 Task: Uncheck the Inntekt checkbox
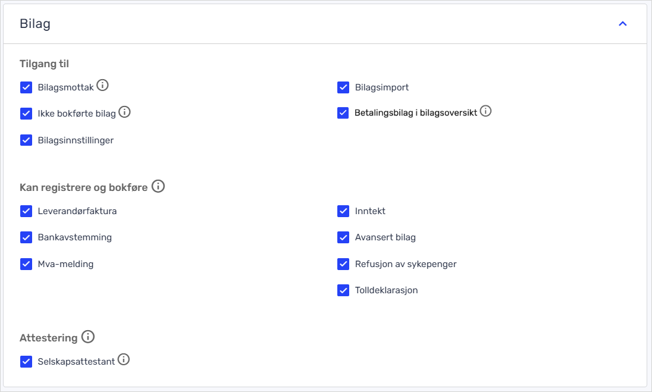coord(343,211)
